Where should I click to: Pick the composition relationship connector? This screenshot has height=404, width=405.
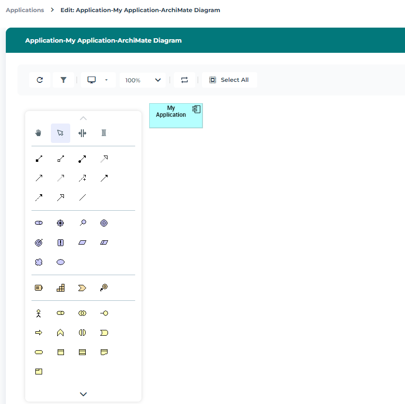tap(39, 159)
